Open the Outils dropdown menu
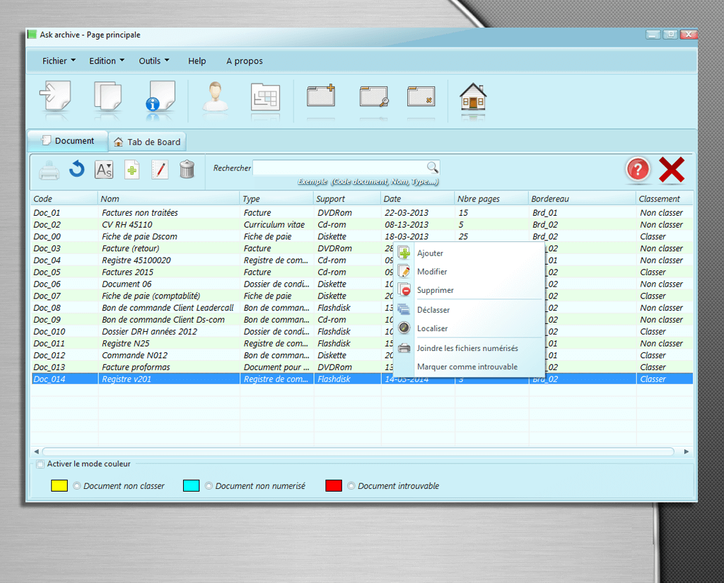 [x=153, y=61]
